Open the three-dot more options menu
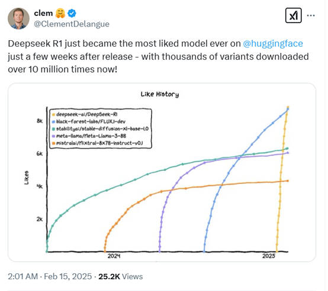The image size is (328, 291). click(311, 15)
